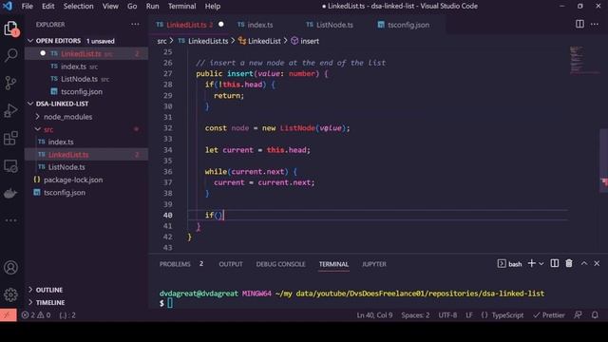Click the Prettier status bar item
The width and height of the screenshot is (608, 342).
pos(549,315)
